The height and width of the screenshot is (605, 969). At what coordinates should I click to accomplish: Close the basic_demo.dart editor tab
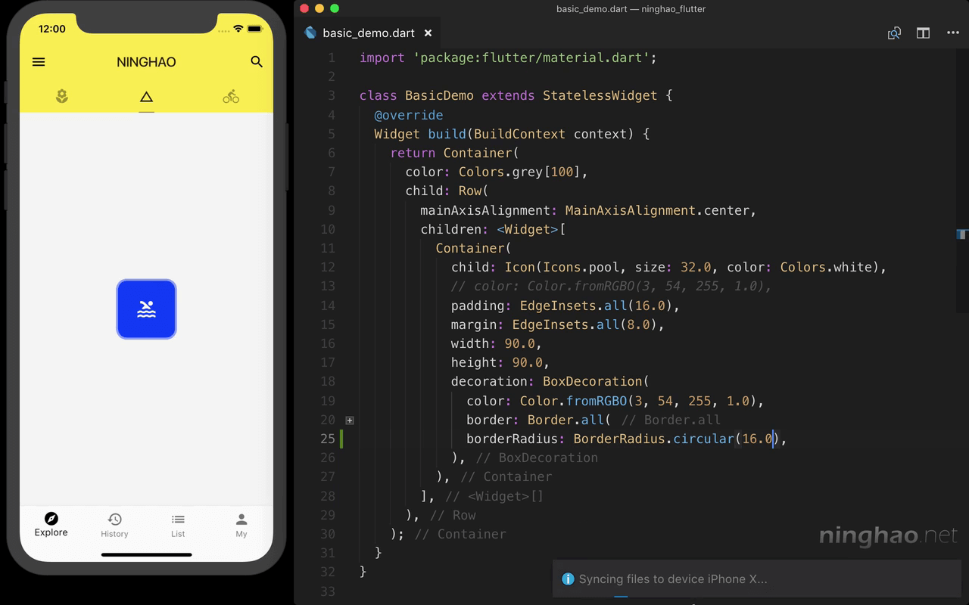coord(428,33)
